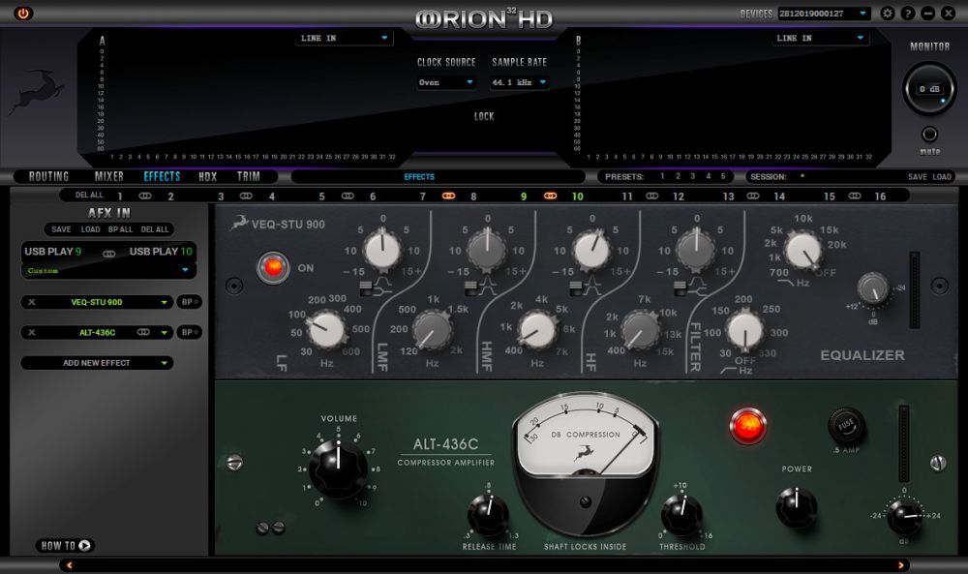Open the Mixer tab
This screenshot has height=574, width=968.
pyautogui.click(x=108, y=177)
